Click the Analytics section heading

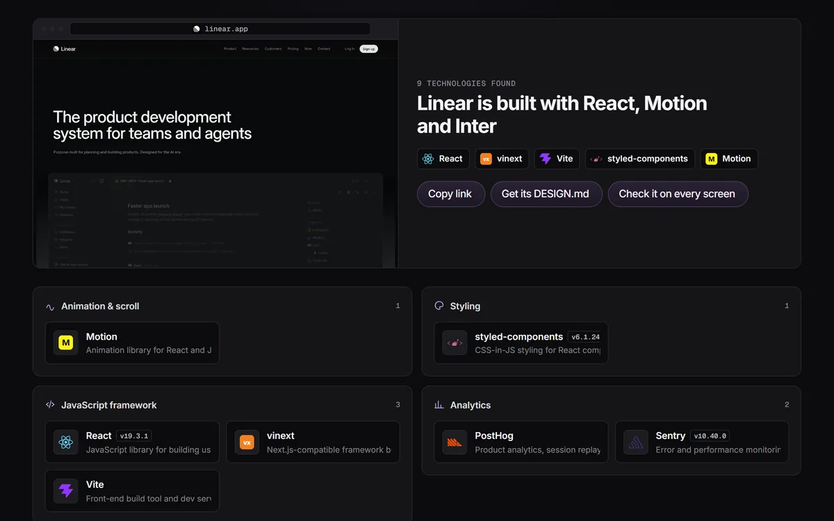coord(471,405)
